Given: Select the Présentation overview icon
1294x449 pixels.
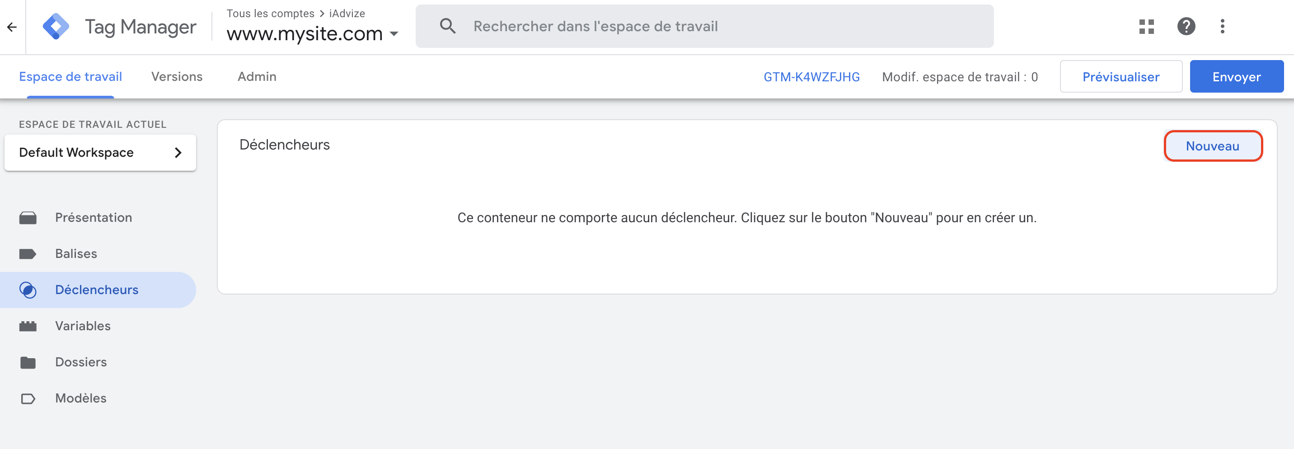Looking at the screenshot, I should point(28,217).
